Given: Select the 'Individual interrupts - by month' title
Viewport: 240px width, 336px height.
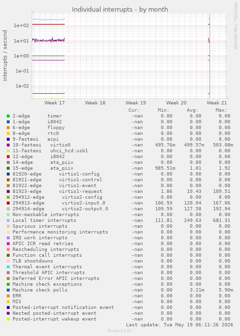Looking at the screenshot, I should (x=120, y=10).
